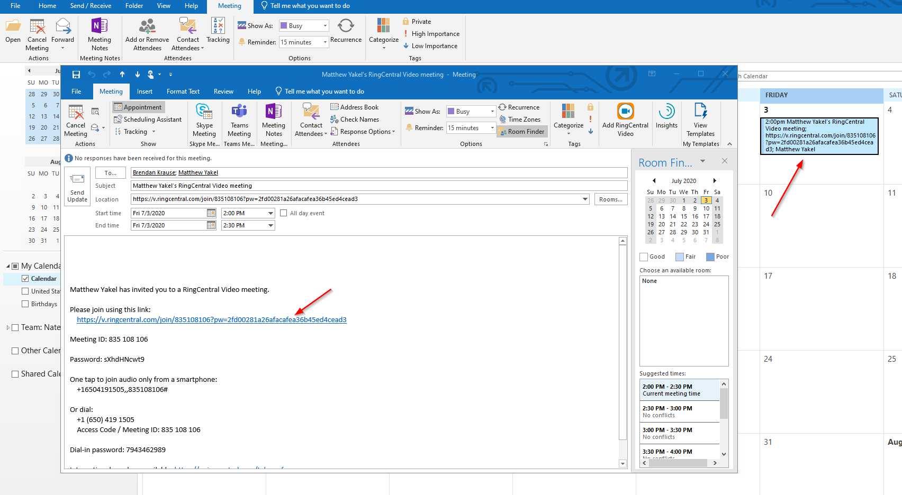Click Forward in main Outlook ribbon
The height and width of the screenshot is (495, 902).
pyautogui.click(x=63, y=34)
